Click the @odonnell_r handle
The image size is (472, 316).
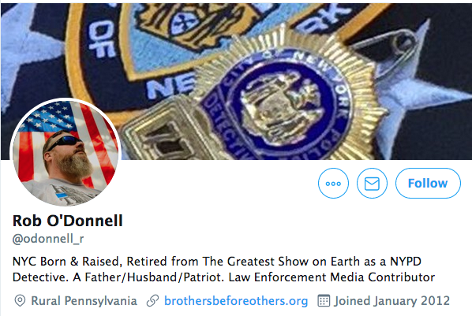coord(48,239)
